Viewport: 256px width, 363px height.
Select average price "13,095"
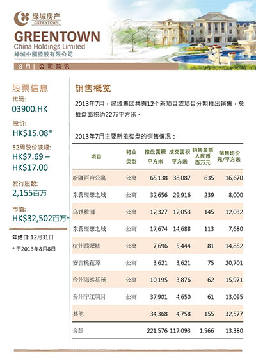tap(234, 296)
